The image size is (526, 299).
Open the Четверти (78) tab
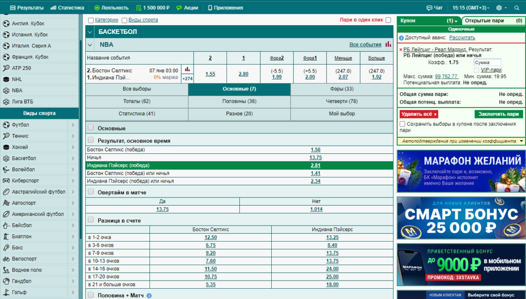pyautogui.click(x=342, y=101)
